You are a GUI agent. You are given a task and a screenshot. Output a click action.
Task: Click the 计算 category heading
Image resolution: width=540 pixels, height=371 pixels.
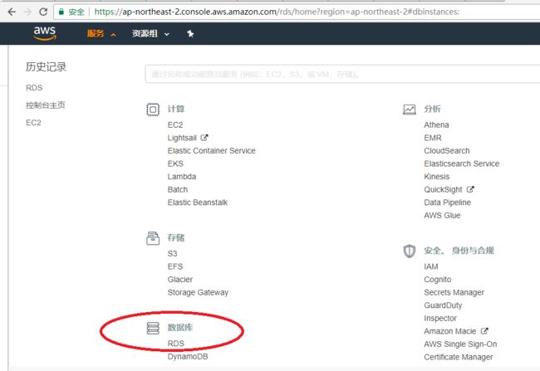click(x=176, y=109)
